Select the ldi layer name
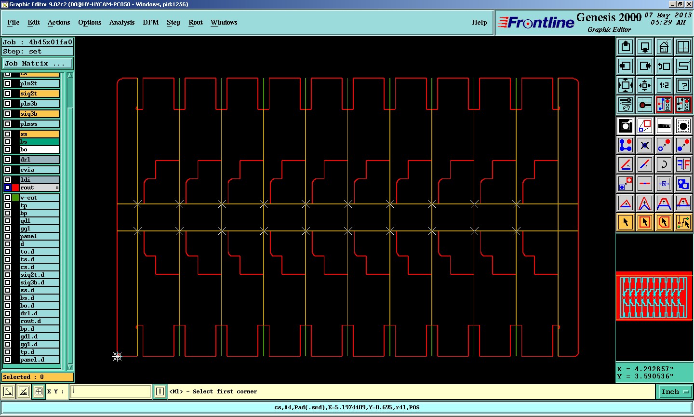 (x=39, y=180)
